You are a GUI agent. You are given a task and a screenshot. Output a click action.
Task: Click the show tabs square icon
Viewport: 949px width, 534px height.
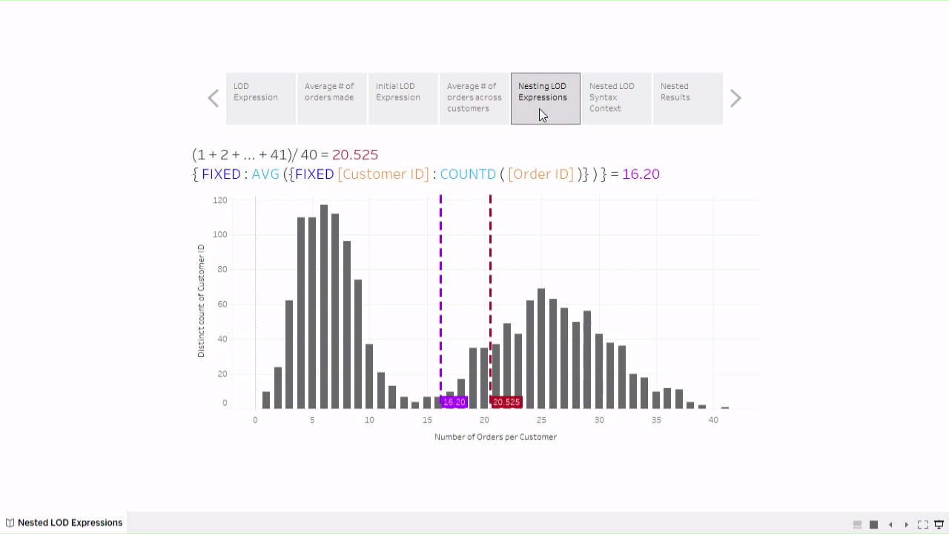tap(873, 524)
